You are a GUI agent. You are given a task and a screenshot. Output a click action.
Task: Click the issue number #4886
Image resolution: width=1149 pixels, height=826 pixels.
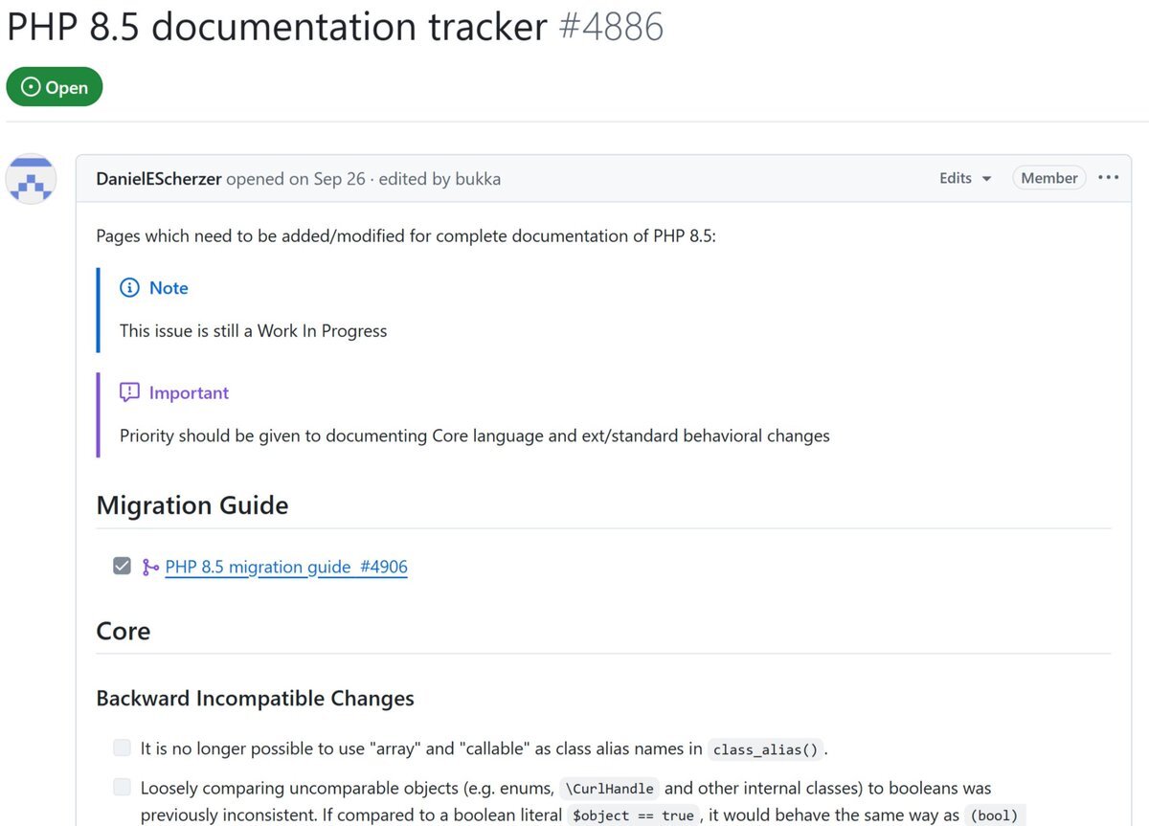point(610,27)
